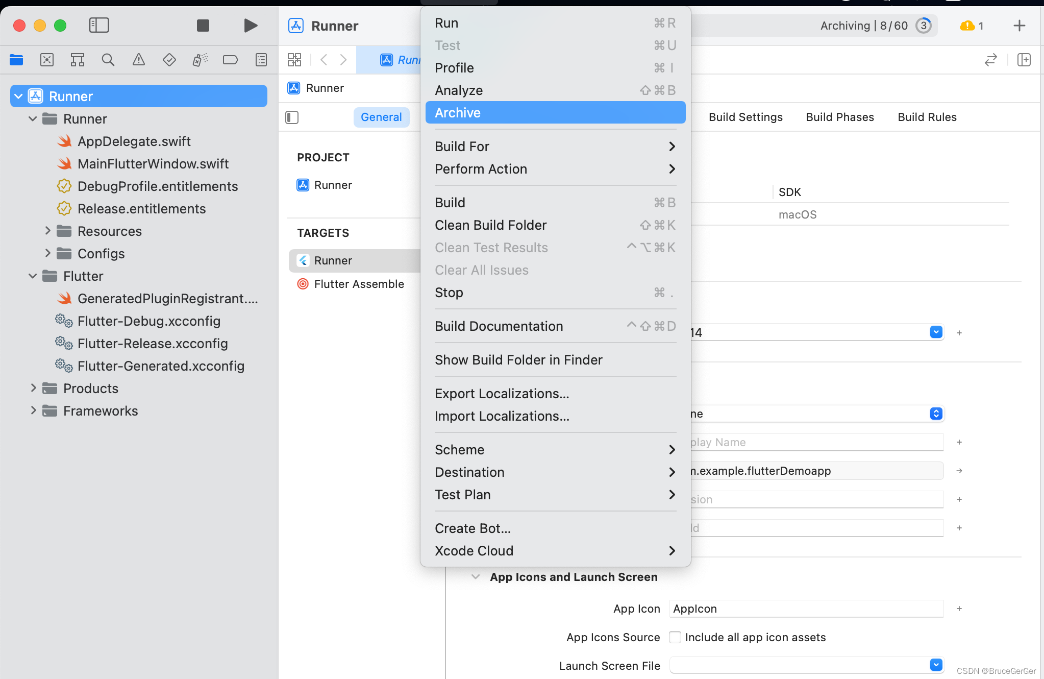Open the Source Control navigator
This screenshot has width=1044, height=679.
47,60
